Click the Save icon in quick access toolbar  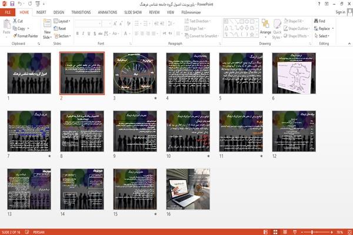tap(12, 4)
